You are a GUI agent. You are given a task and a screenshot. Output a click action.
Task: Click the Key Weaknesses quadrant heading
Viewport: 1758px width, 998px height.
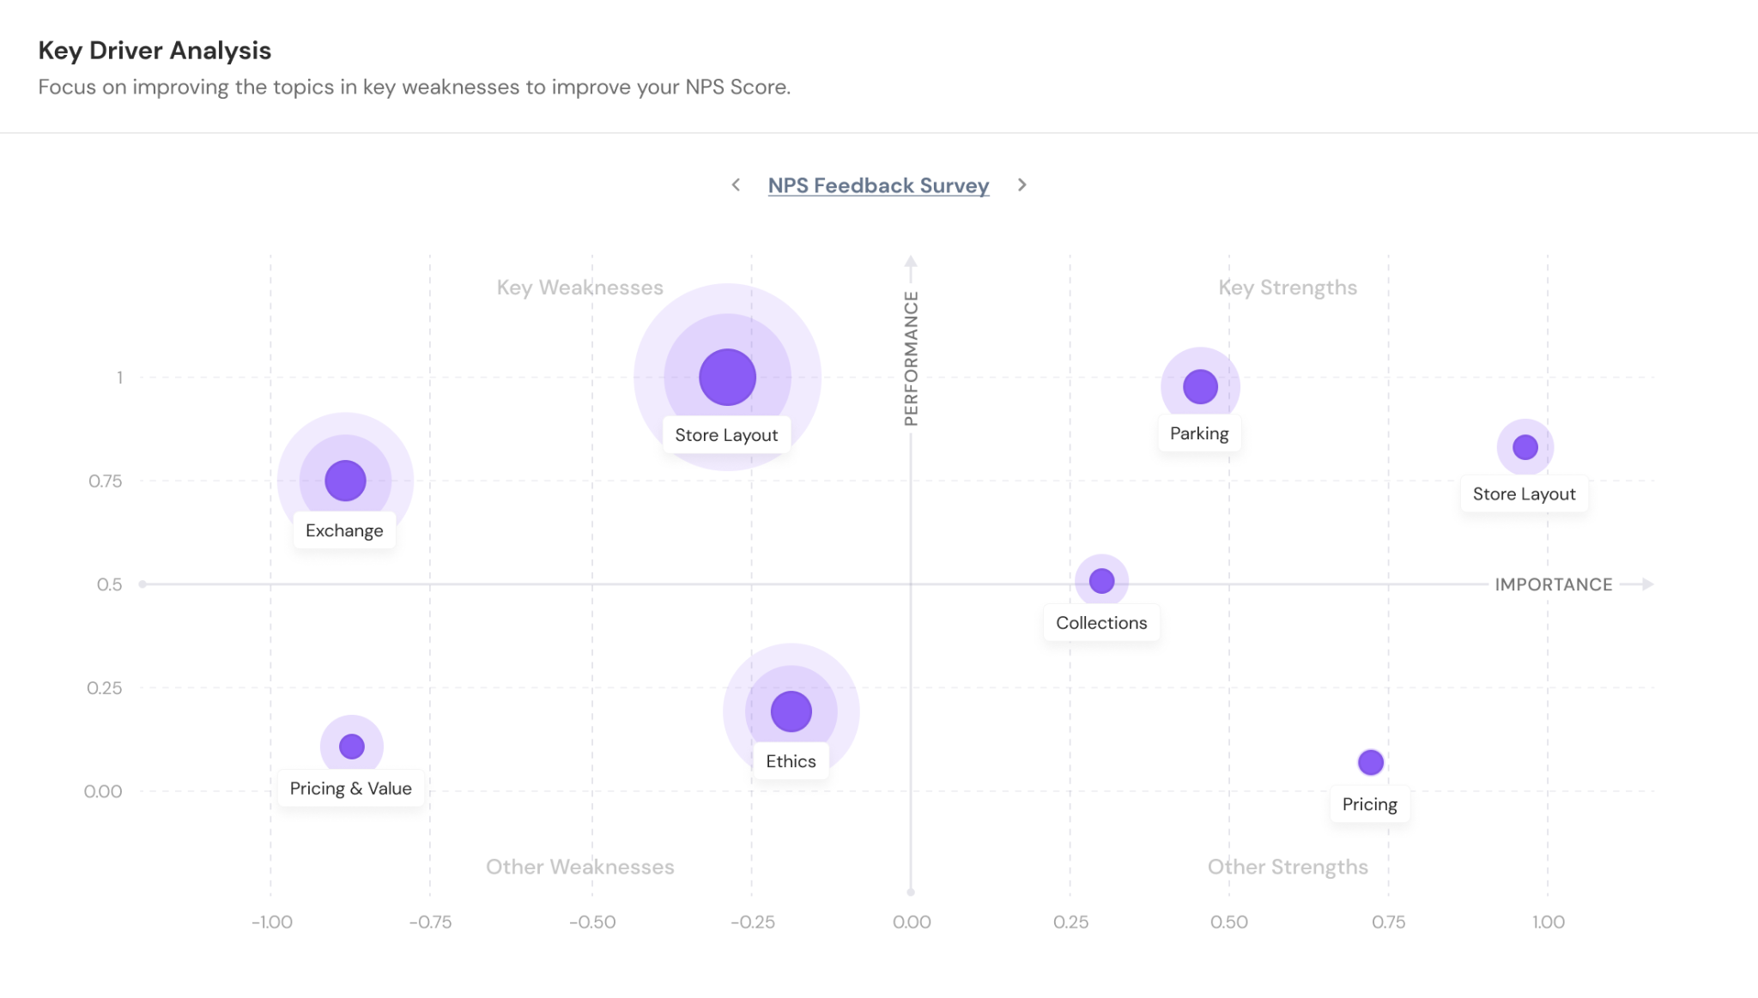pyautogui.click(x=579, y=287)
